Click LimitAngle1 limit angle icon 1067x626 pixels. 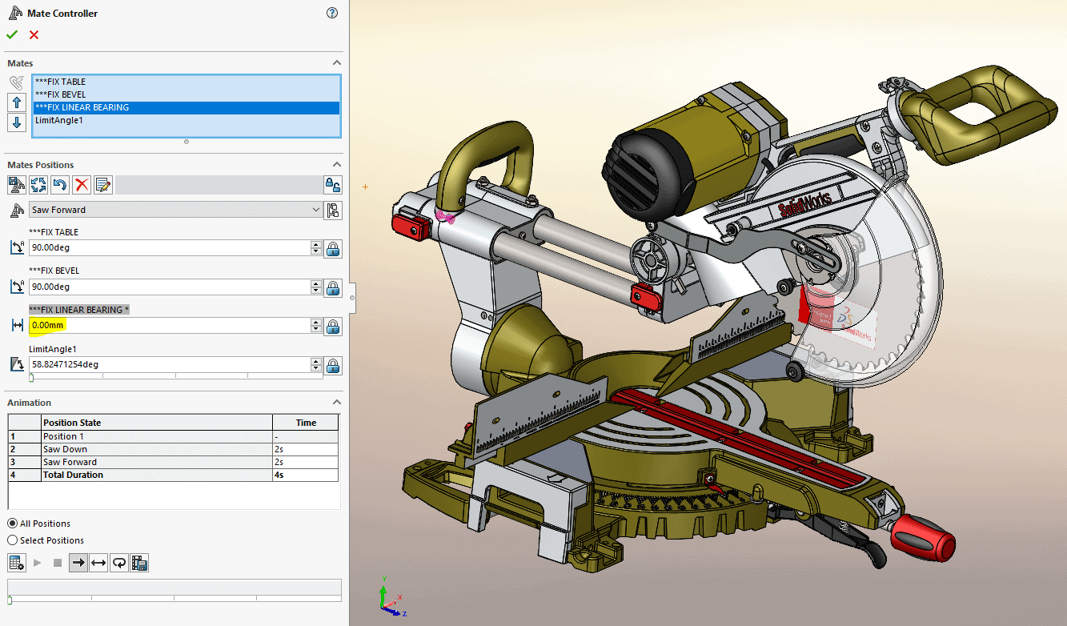pyautogui.click(x=17, y=365)
